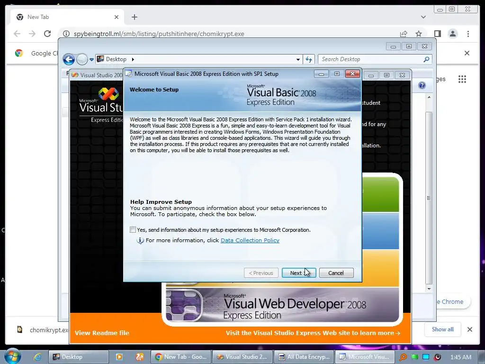Image resolution: width=485 pixels, height=364 pixels.
Task: Open chomikrypt.exe download item
Action: [x=43, y=330]
